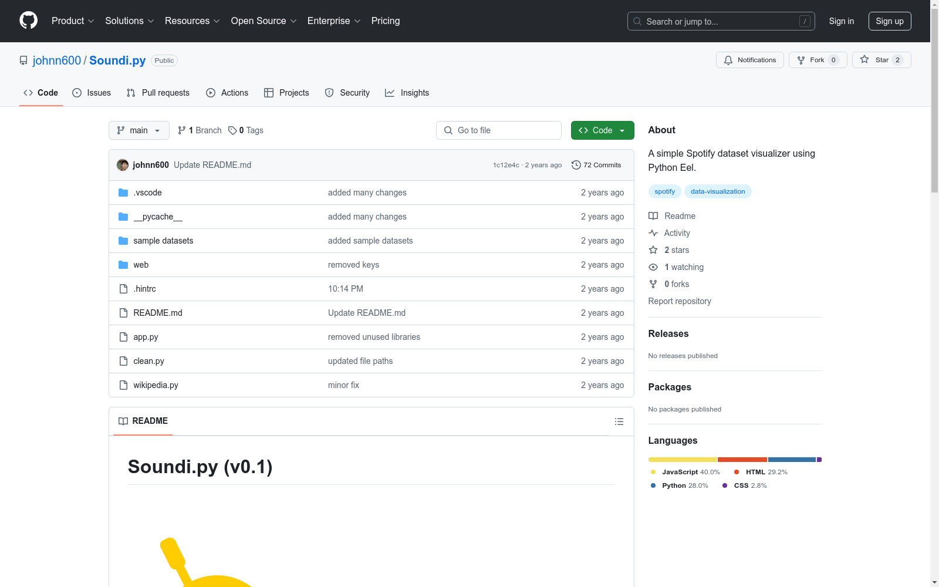Expand the Product menu
Screen dimensions: 939x587
click(x=73, y=21)
